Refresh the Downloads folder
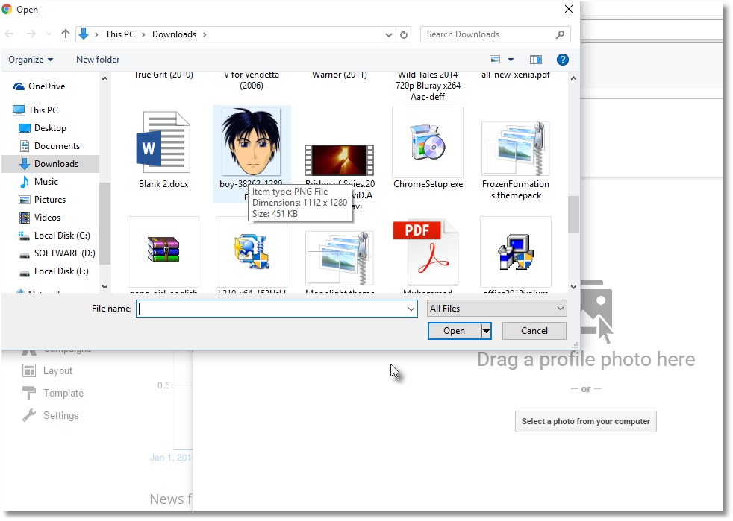This screenshot has width=733, height=521. click(x=404, y=34)
